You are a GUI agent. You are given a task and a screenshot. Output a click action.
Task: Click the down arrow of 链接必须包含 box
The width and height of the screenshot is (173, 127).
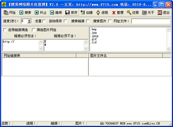point(41,48)
